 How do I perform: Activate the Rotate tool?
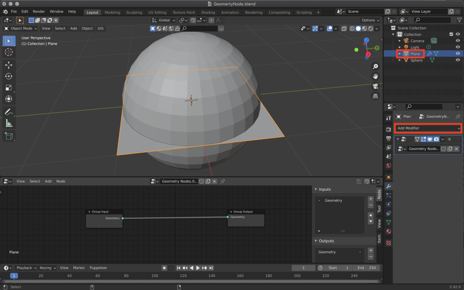[9, 76]
